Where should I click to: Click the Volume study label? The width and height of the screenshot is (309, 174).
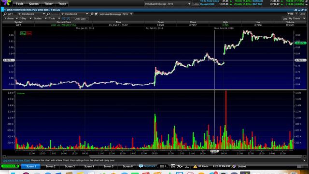point(21,93)
